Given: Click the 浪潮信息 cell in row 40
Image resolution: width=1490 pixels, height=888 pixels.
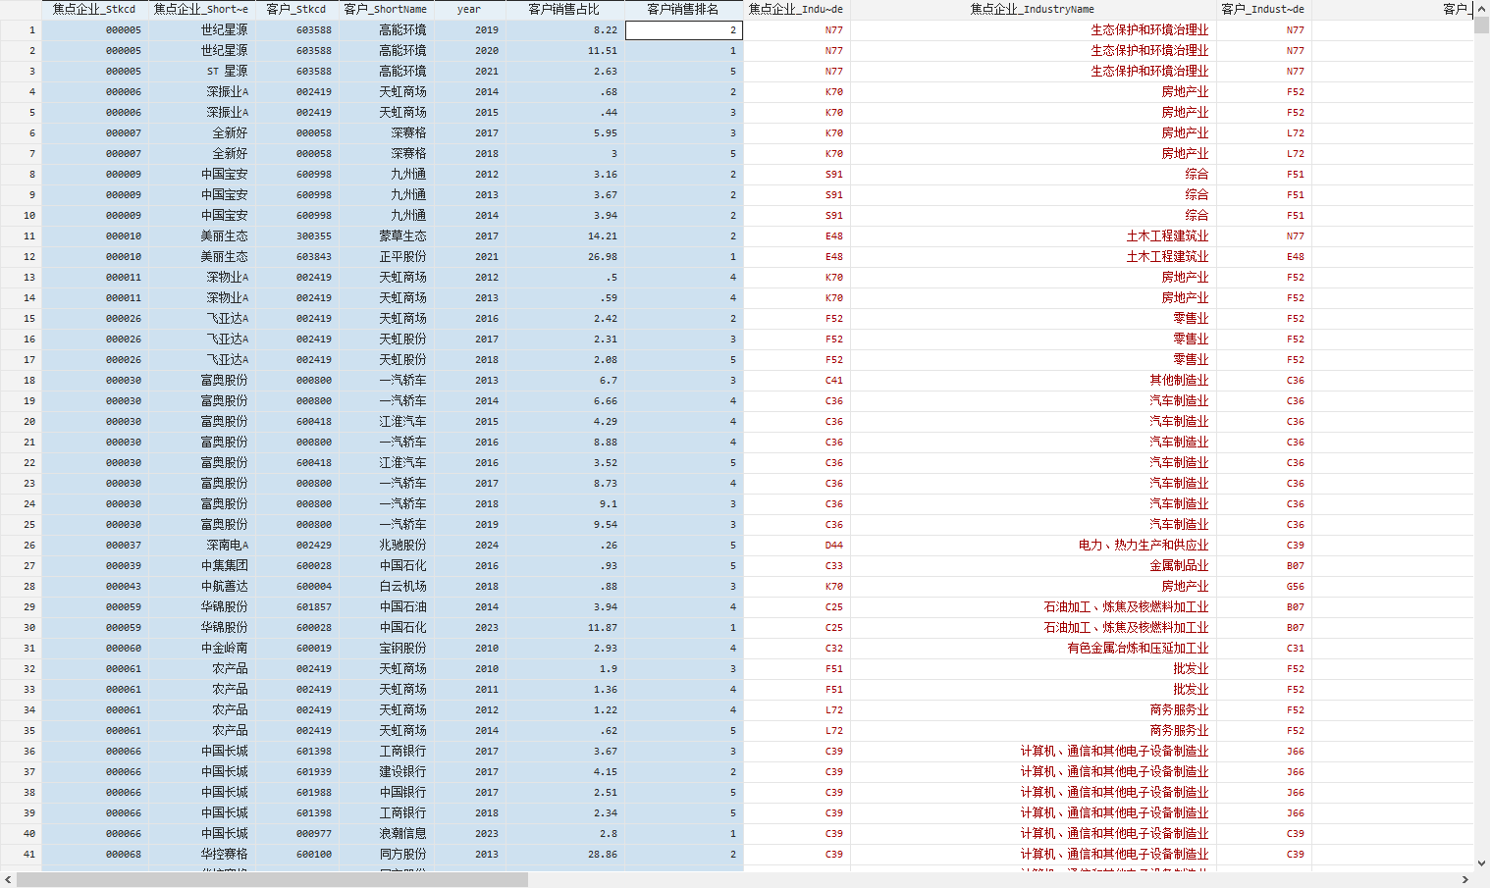Looking at the screenshot, I should click(x=402, y=834).
